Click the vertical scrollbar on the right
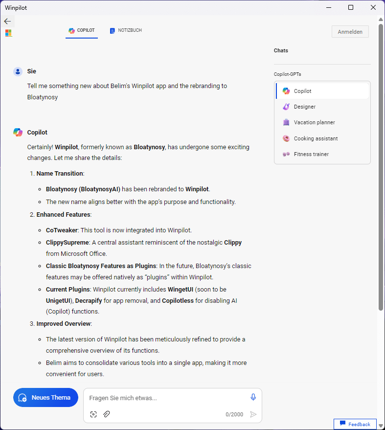 point(381,166)
